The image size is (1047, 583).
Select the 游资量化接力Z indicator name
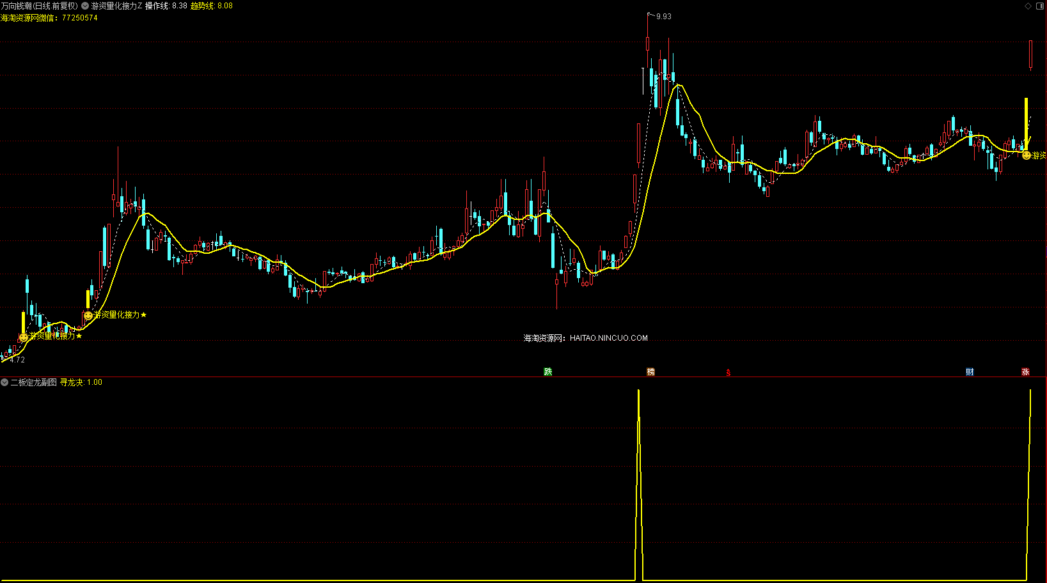tap(117, 6)
